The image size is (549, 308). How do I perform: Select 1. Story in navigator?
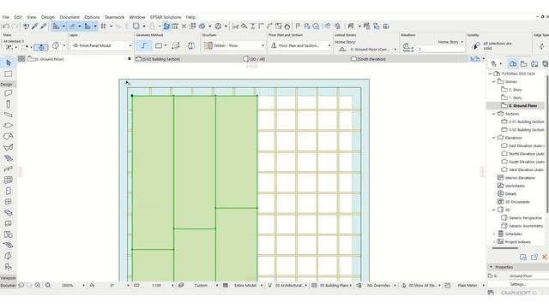(x=515, y=98)
